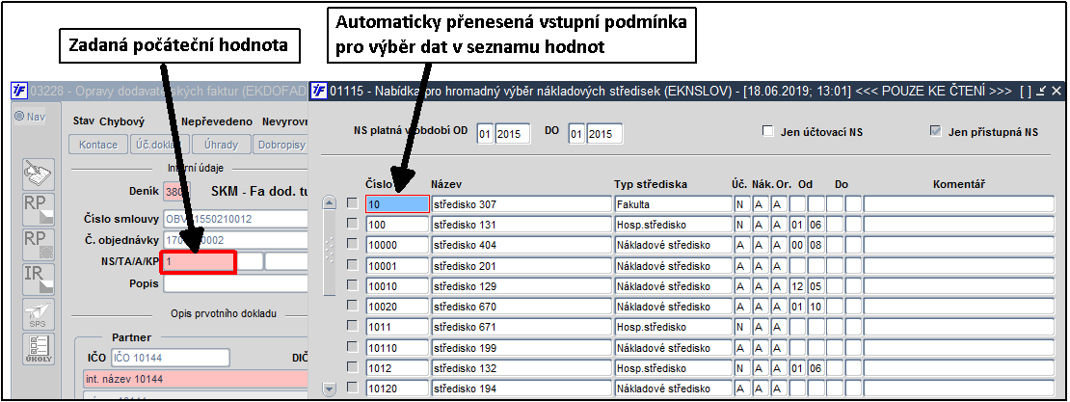Click Nákladové středisko type cell in row 10020
1070x402 pixels.
(673, 308)
